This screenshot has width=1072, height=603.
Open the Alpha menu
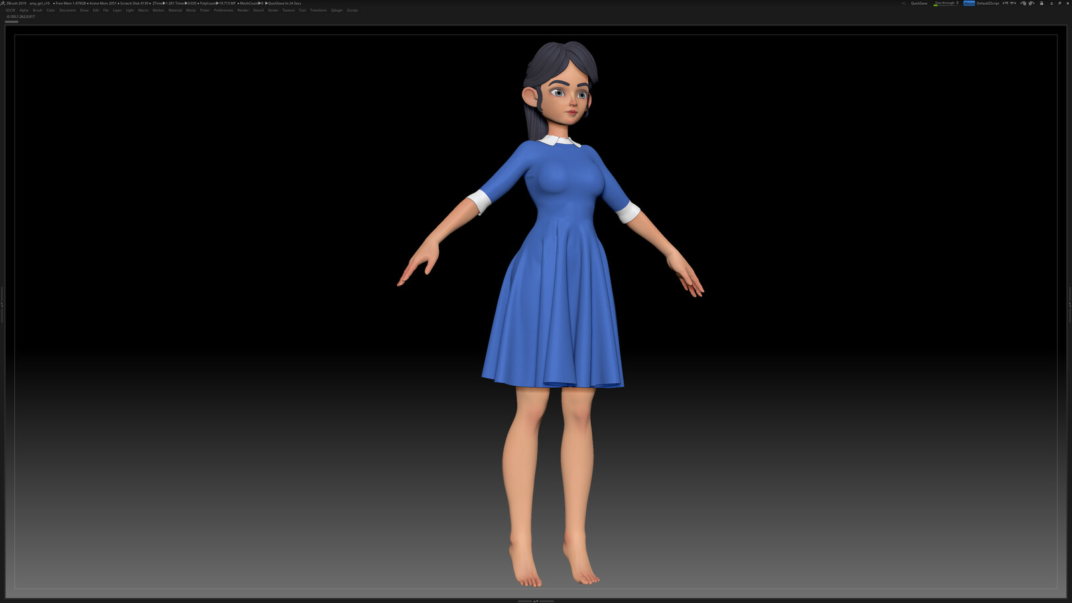tap(24, 10)
